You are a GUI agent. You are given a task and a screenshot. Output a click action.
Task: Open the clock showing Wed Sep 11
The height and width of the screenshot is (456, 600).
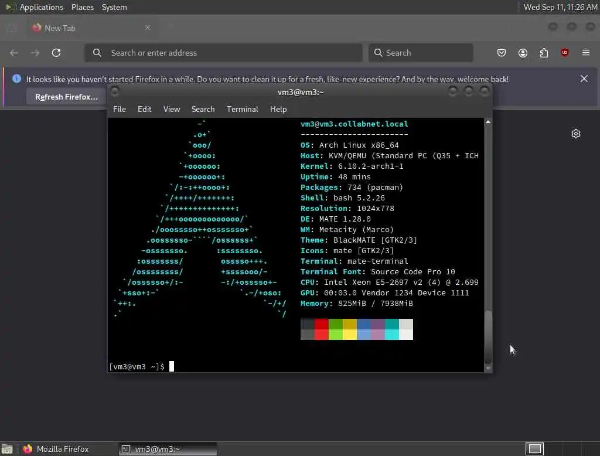tap(560, 7)
